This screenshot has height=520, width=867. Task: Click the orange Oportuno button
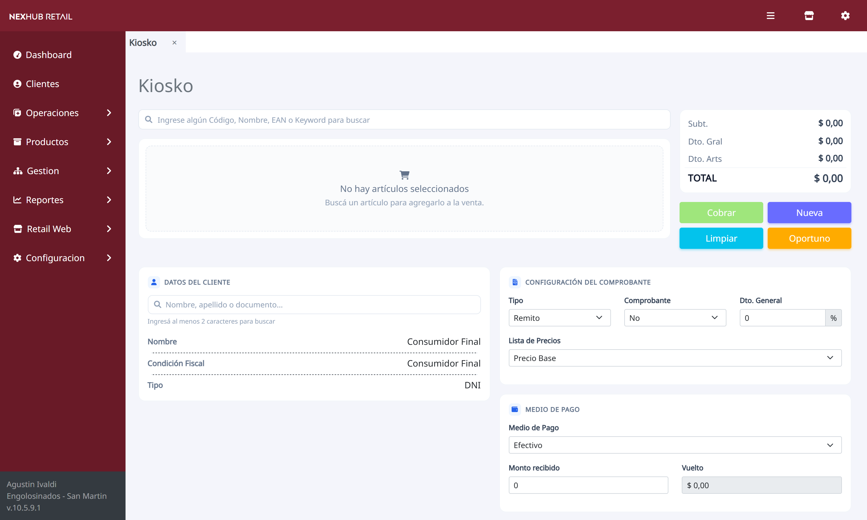pyautogui.click(x=809, y=238)
